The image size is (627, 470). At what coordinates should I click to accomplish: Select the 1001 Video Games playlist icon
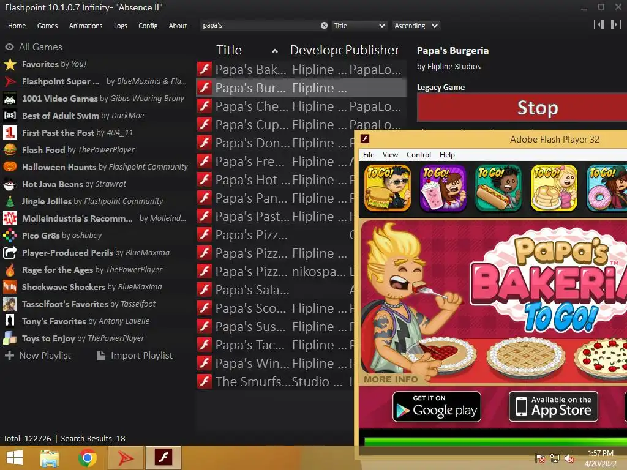tap(10, 99)
